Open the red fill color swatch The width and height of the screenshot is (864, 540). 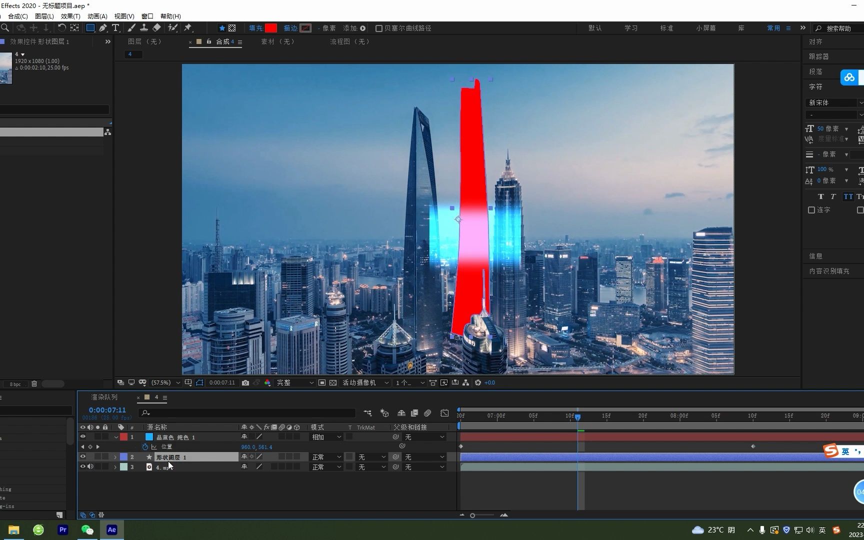coord(271,28)
